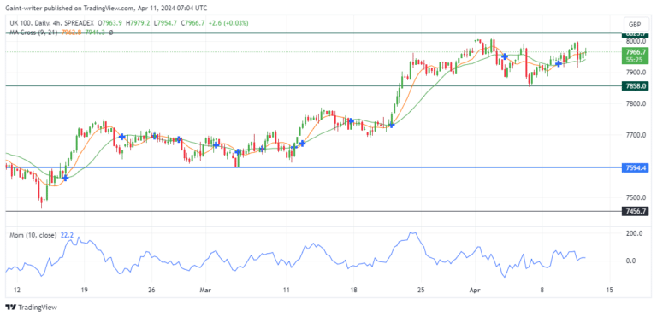The height and width of the screenshot is (317, 657).
Task: Click the 15 date label on time axis
Action: pyautogui.click(x=609, y=290)
